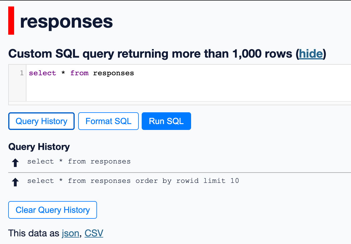Click the from keyword in the SQL editor
The height and width of the screenshot is (244, 351).
pyautogui.click(x=79, y=73)
